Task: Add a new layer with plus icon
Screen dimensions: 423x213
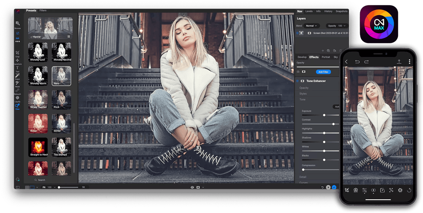Action: click(323, 50)
